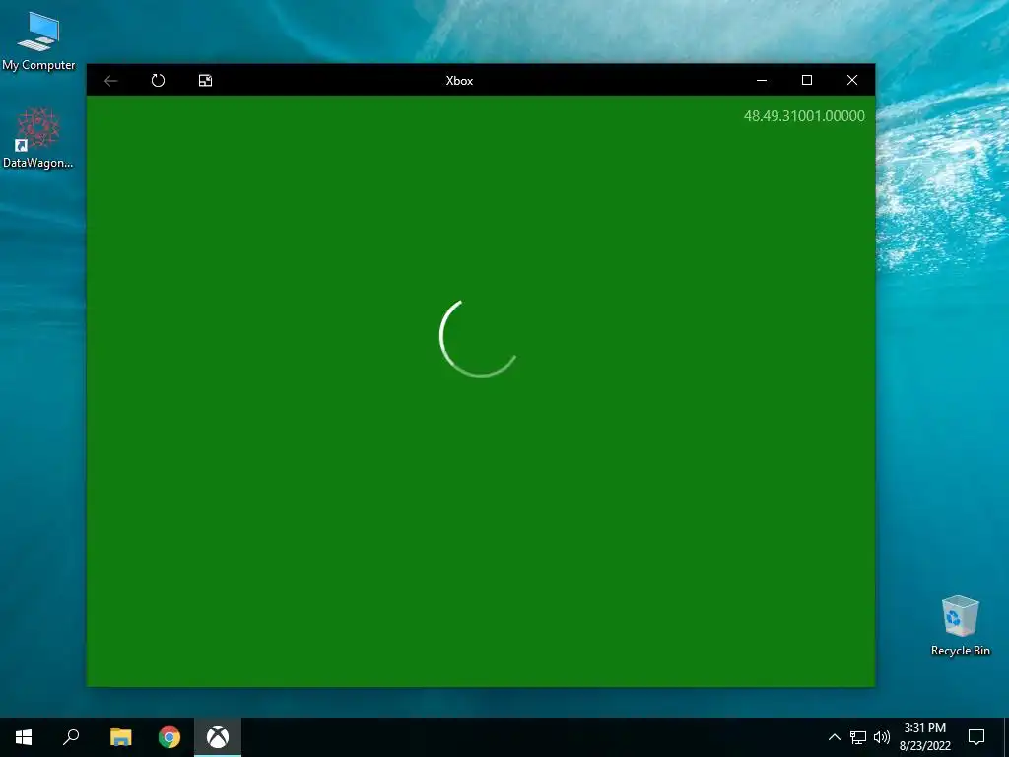Viewport: 1009px width, 757px height.
Task: Minimize the Xbox window
Action: point(762,81)
